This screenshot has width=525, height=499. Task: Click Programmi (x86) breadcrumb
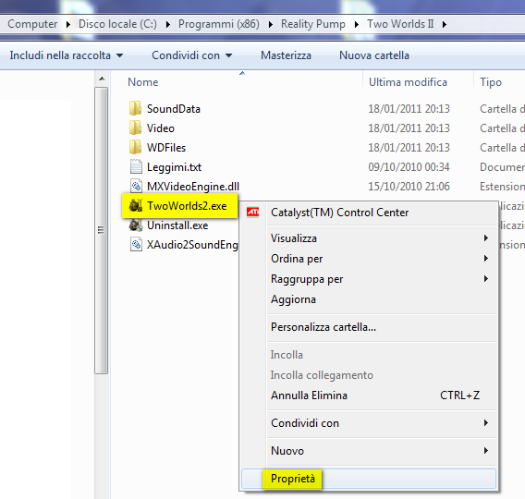pyautogui.click(x=219, y=24)
